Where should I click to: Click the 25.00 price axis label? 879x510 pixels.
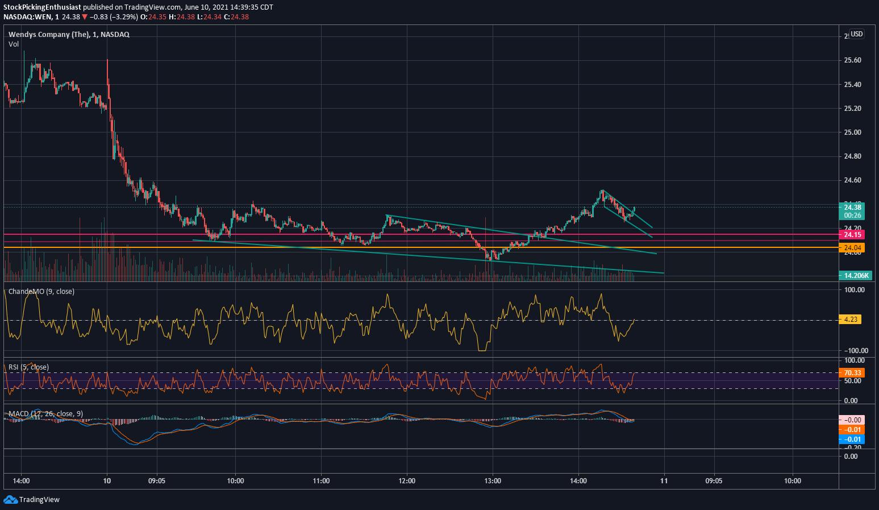point(852,132)
